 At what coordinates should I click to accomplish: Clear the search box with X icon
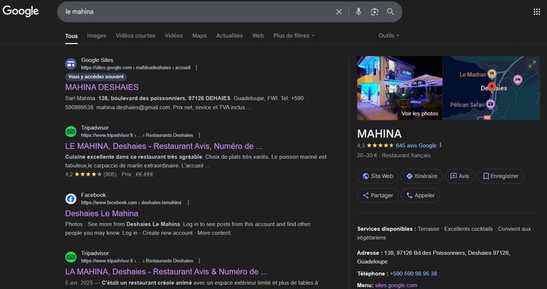tap(339, 12)
